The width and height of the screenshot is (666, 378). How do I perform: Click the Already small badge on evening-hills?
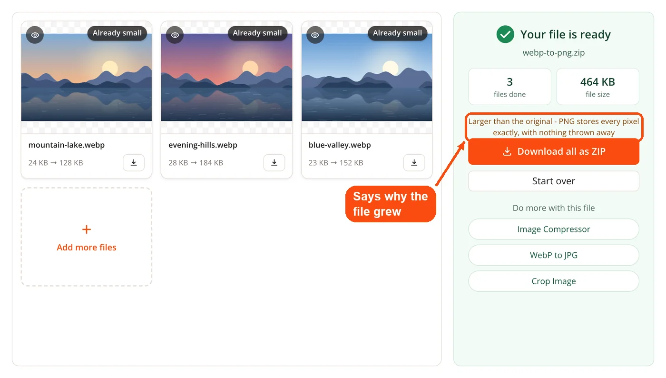coord(257,33)
